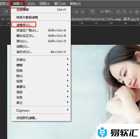Expand the 锐化 submenu

click(41, 76)
